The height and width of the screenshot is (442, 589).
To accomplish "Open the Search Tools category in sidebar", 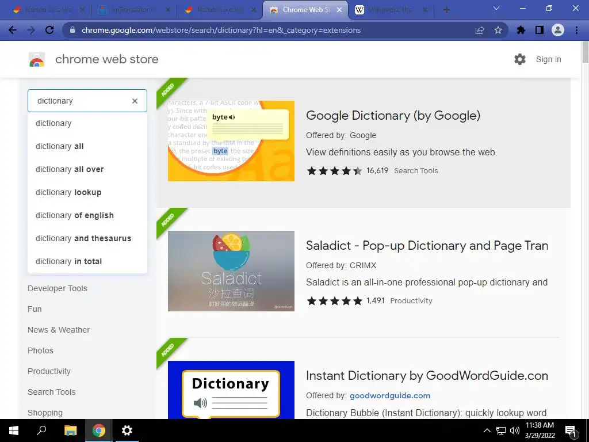I will [x=51, y=391].
